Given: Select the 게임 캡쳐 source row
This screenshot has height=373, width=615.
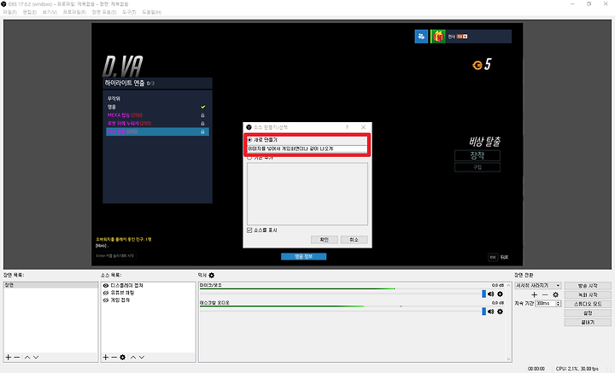Looking at the screenshot, I should tap(148, 300).
